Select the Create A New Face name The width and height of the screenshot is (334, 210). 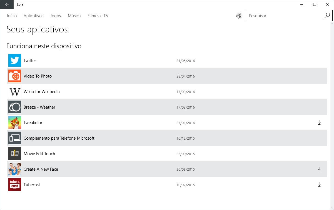(x=41, y=169)
